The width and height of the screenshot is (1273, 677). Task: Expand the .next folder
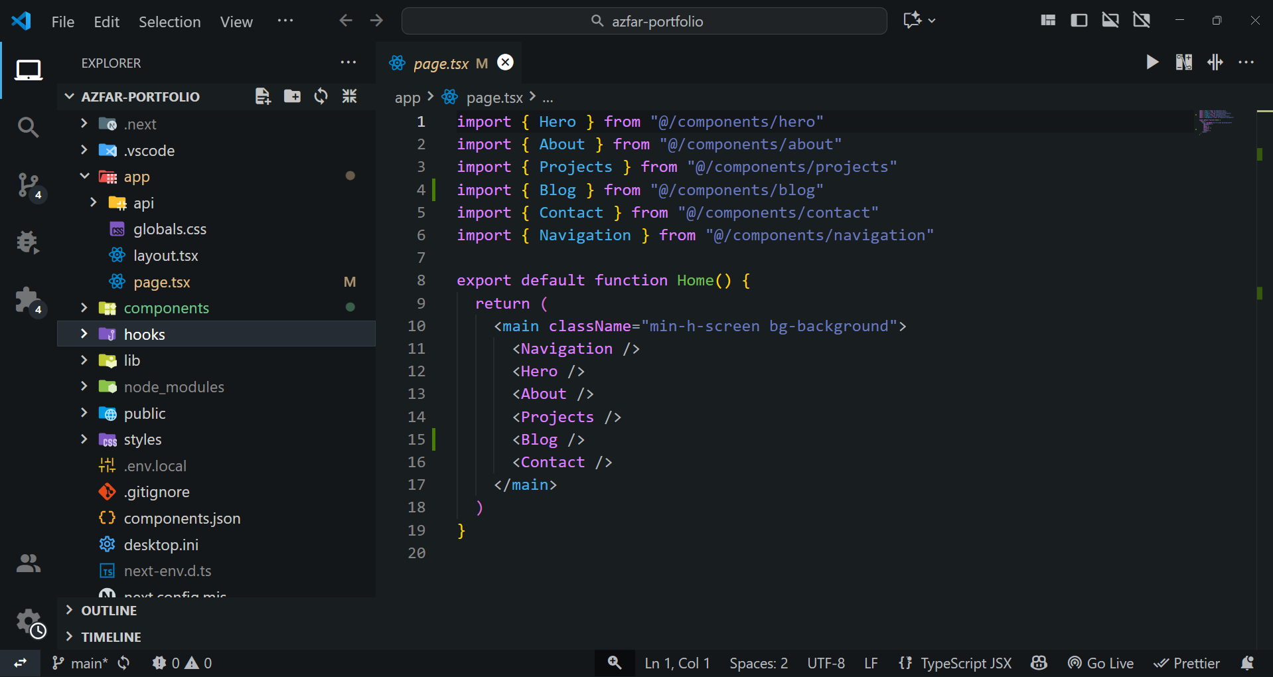click(84, 123)
